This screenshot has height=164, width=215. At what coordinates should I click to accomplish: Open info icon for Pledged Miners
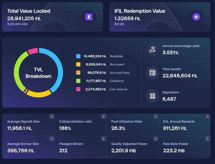tap(104, 139)
